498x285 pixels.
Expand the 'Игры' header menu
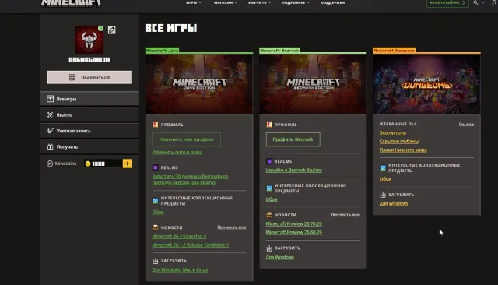[x=194, y=2]
